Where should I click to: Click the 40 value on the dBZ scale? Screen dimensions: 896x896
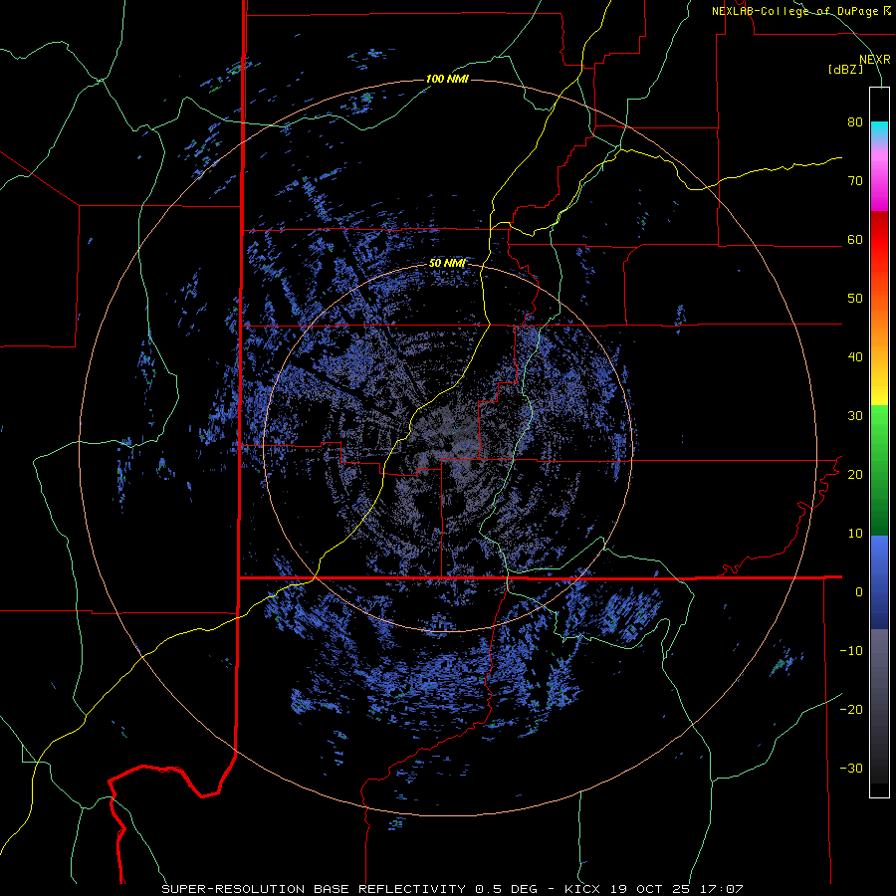[855, 357]
